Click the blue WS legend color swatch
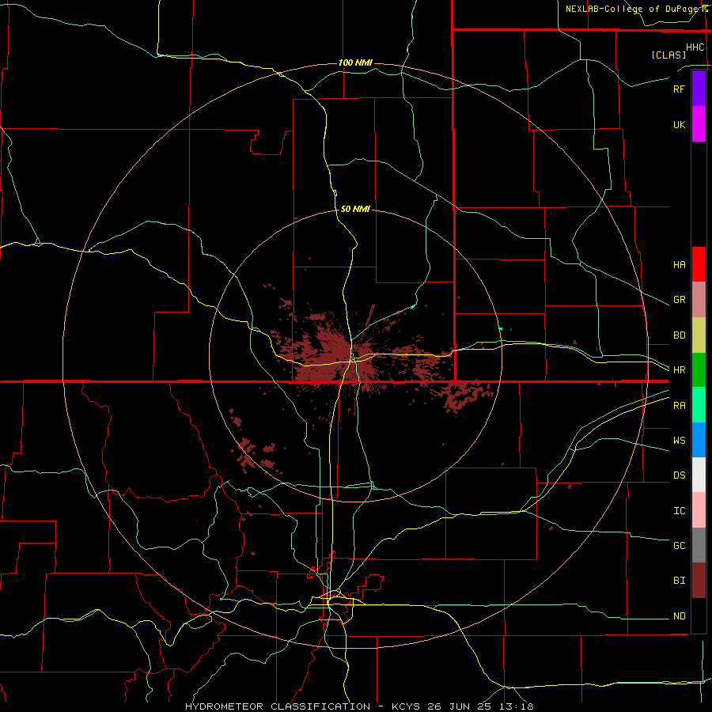The image size is (712, 712). coord(699,440)
